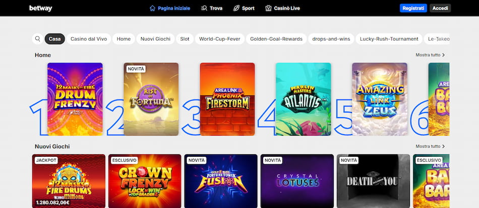The width and height of the screenshot is (479, 208).
Task: Open Crystal Lotuses game tile
Action: tap(297, 181)
